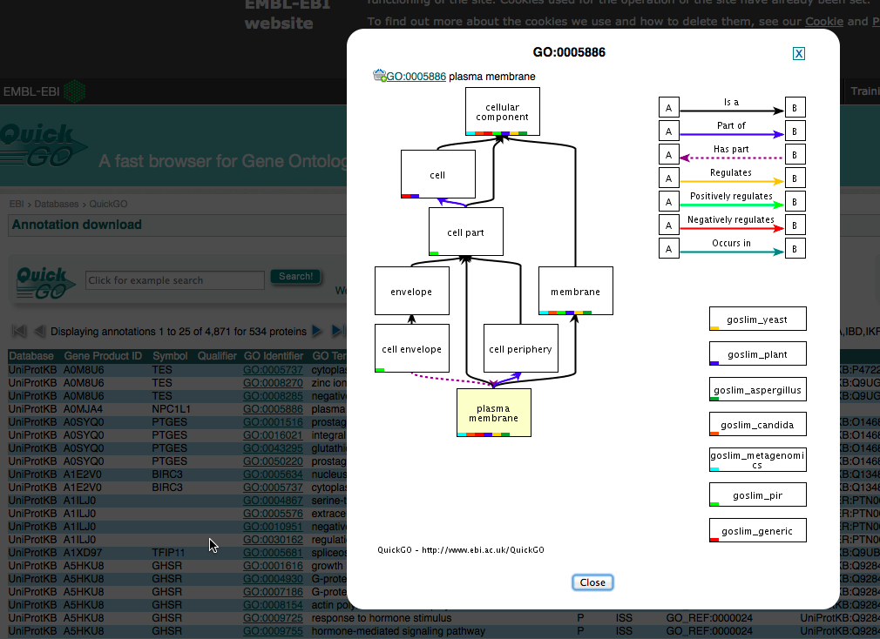The height and width of the screenshot is (639, 880).
Task: Click the Database column header
Action: tap(31, 356)
